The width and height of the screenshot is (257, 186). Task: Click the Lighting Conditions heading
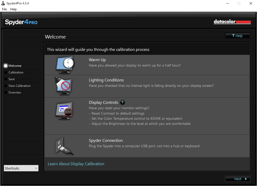point(106,80)
